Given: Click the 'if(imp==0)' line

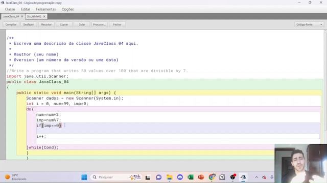Looking at the screenshot, I should [49, 126].
